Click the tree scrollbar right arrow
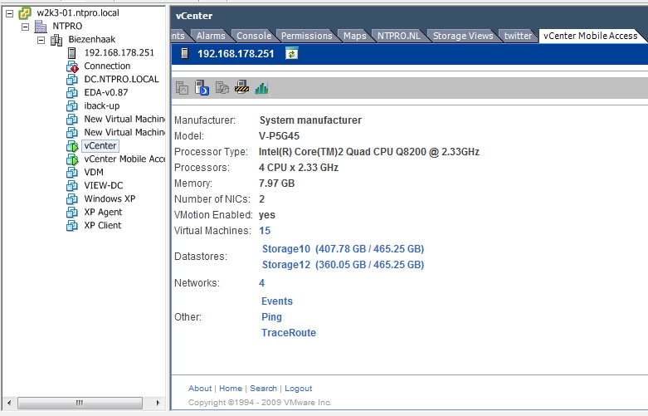Viewport: 648px width, 416px height. click(x=158, y=403)
